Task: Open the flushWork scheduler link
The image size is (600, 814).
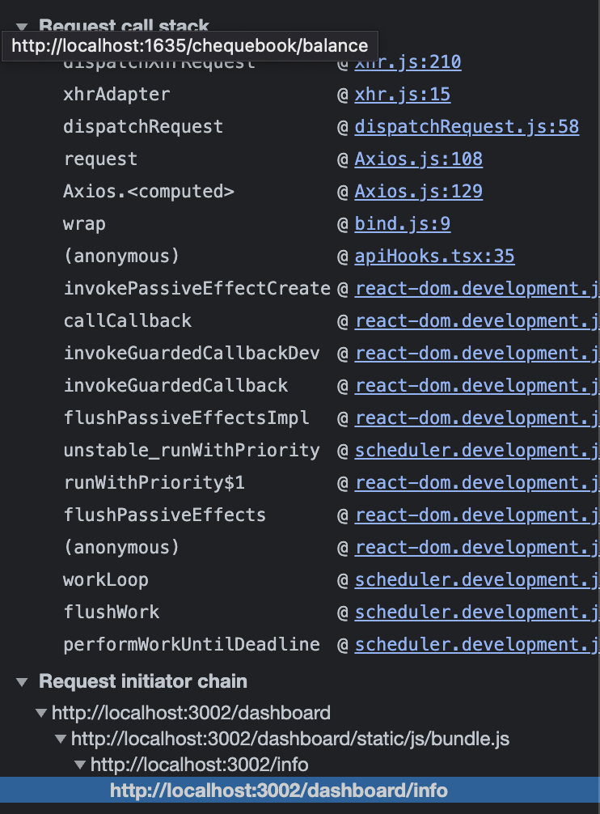Action: pyautogui.click(x=477, y=612)
